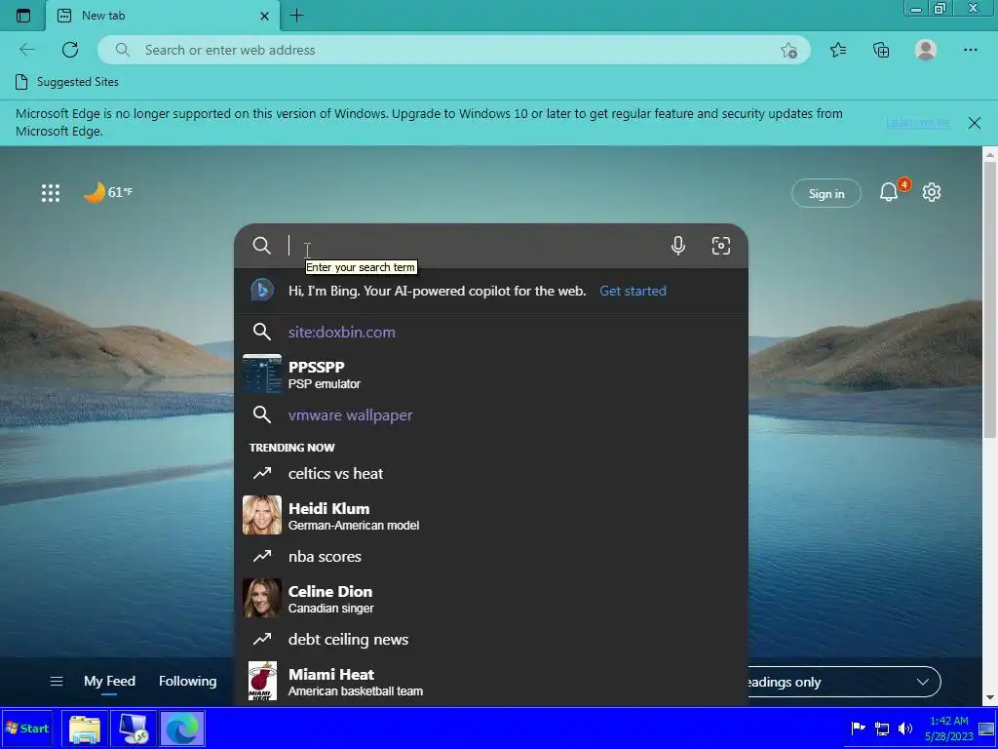This screenshot has width=998, height=749.
Task: Open the feed hamburger menu
Action: [x=56, y=682]
